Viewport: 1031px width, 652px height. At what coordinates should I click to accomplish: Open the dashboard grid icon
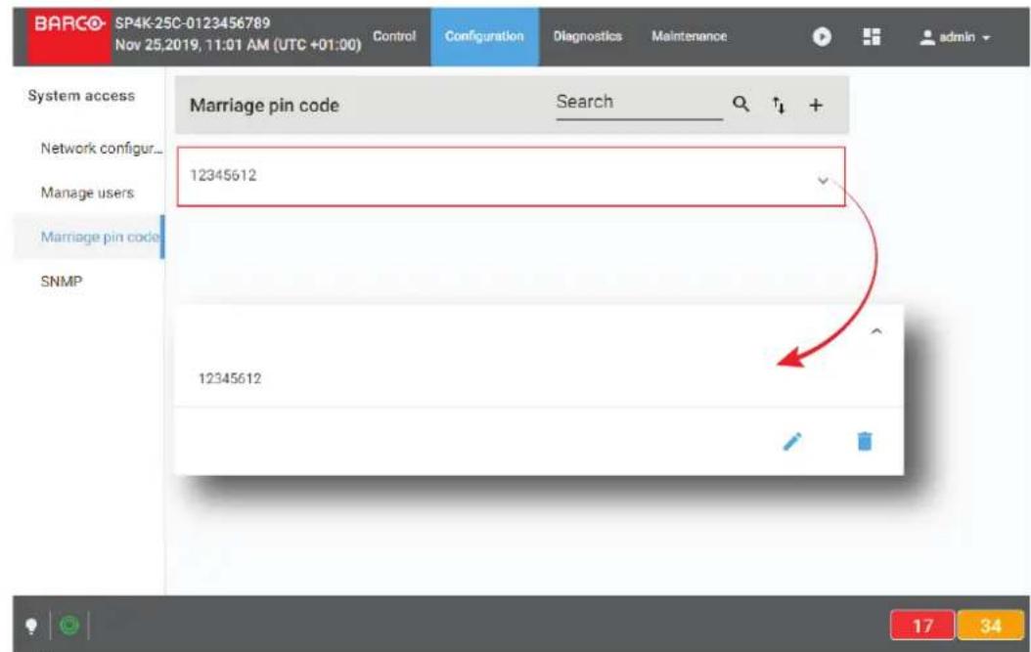(872, 37)
